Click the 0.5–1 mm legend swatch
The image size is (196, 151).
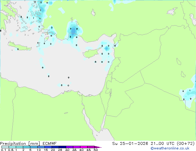pos(12,147)
